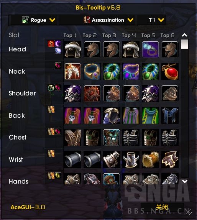Viewport: 197px width, 220px height.
Task: Click the scrollbar up arrow
Action: coord(184,35)
